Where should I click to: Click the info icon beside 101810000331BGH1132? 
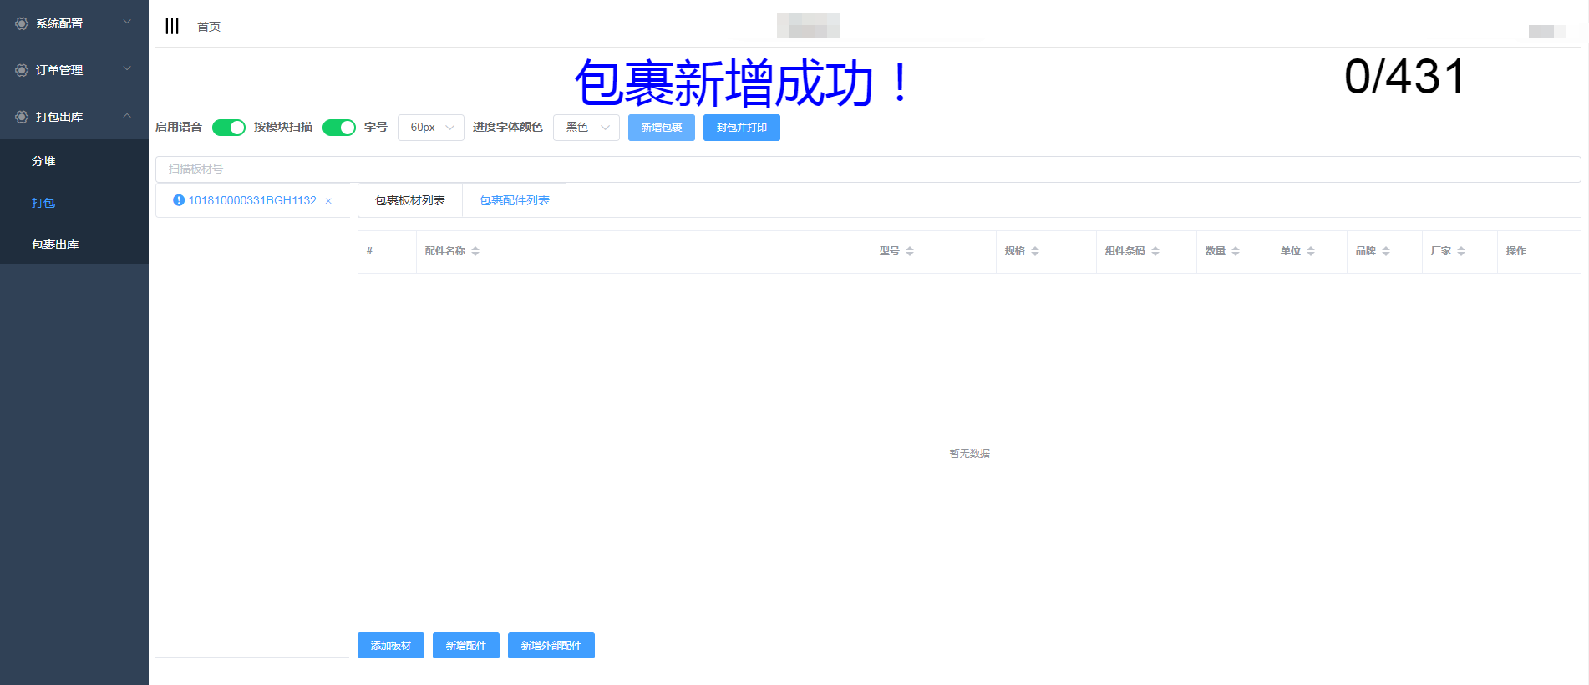point(178,200)
